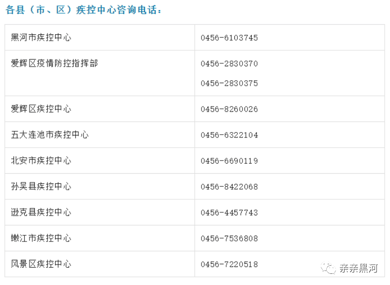Viewport: 390px width, 285px height.
Task: Select the 五大连池市疾控中心 cell
Action: click(x=50, y=135)
